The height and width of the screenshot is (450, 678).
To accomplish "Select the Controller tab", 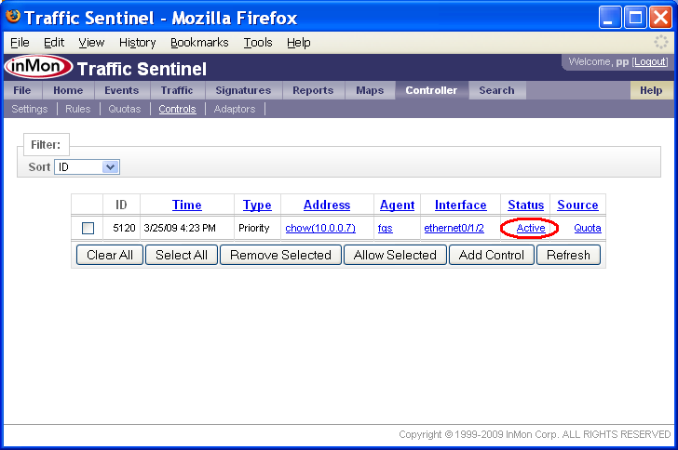I will (431, 90).
